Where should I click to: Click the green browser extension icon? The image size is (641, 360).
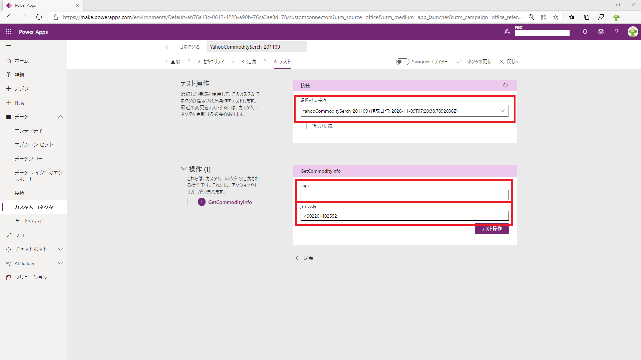[616, 17]
